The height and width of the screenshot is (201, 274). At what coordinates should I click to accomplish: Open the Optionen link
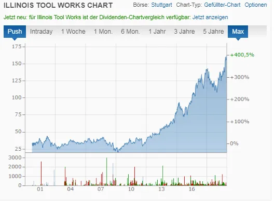tap(256, 5)
